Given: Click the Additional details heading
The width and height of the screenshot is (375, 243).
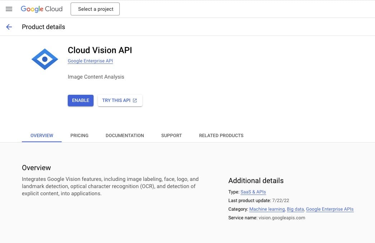Looking at the screenshot, I should click(x=256, y=181).
